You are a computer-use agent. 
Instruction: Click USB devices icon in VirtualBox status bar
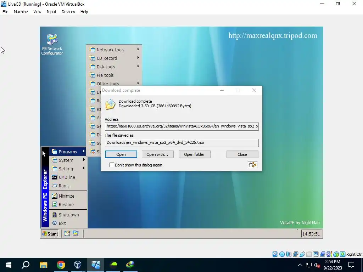click(302, 254)
